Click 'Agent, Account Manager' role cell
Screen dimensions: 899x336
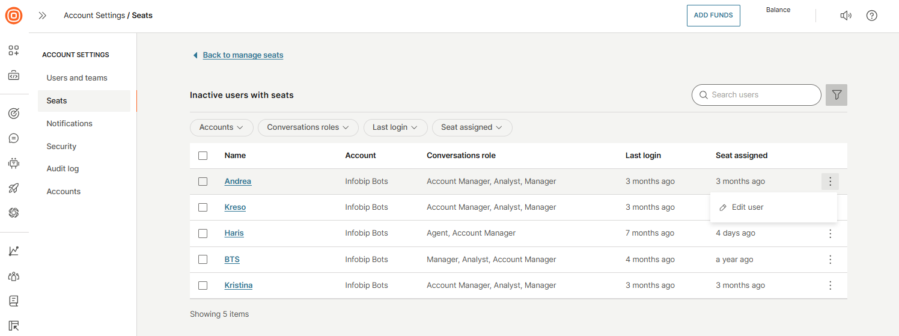pos(471,233)
